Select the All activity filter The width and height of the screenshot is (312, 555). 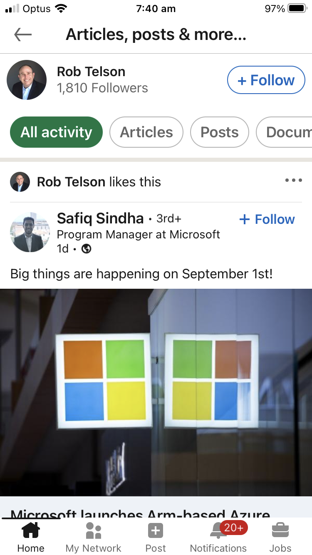(56, 132)
